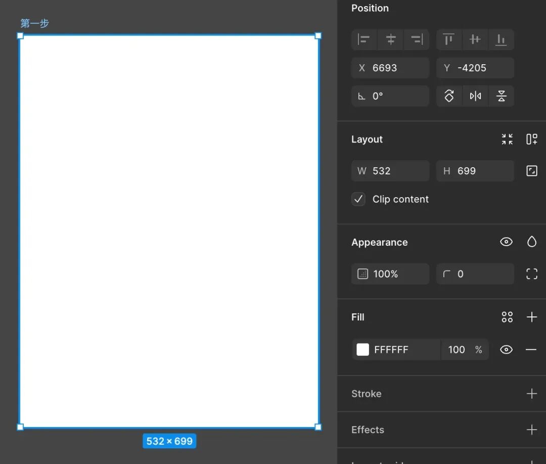The width and height of the screenshot is (546, 464).
Task: Flip horizontal icon
Action: tap(475, 96)
